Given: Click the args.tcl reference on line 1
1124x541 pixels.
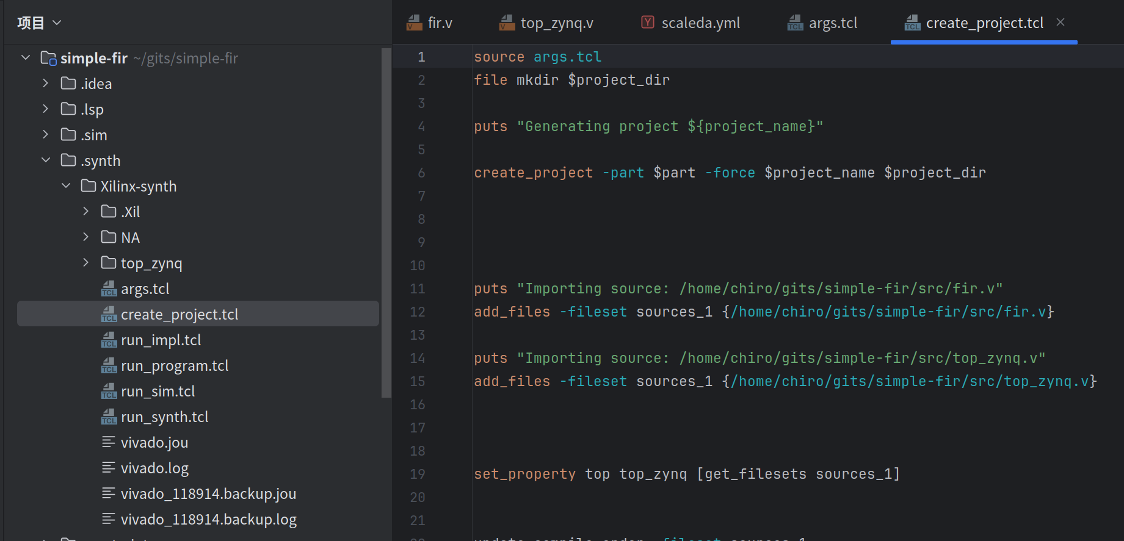Looking at the screenshot, I should pos(567,57).
